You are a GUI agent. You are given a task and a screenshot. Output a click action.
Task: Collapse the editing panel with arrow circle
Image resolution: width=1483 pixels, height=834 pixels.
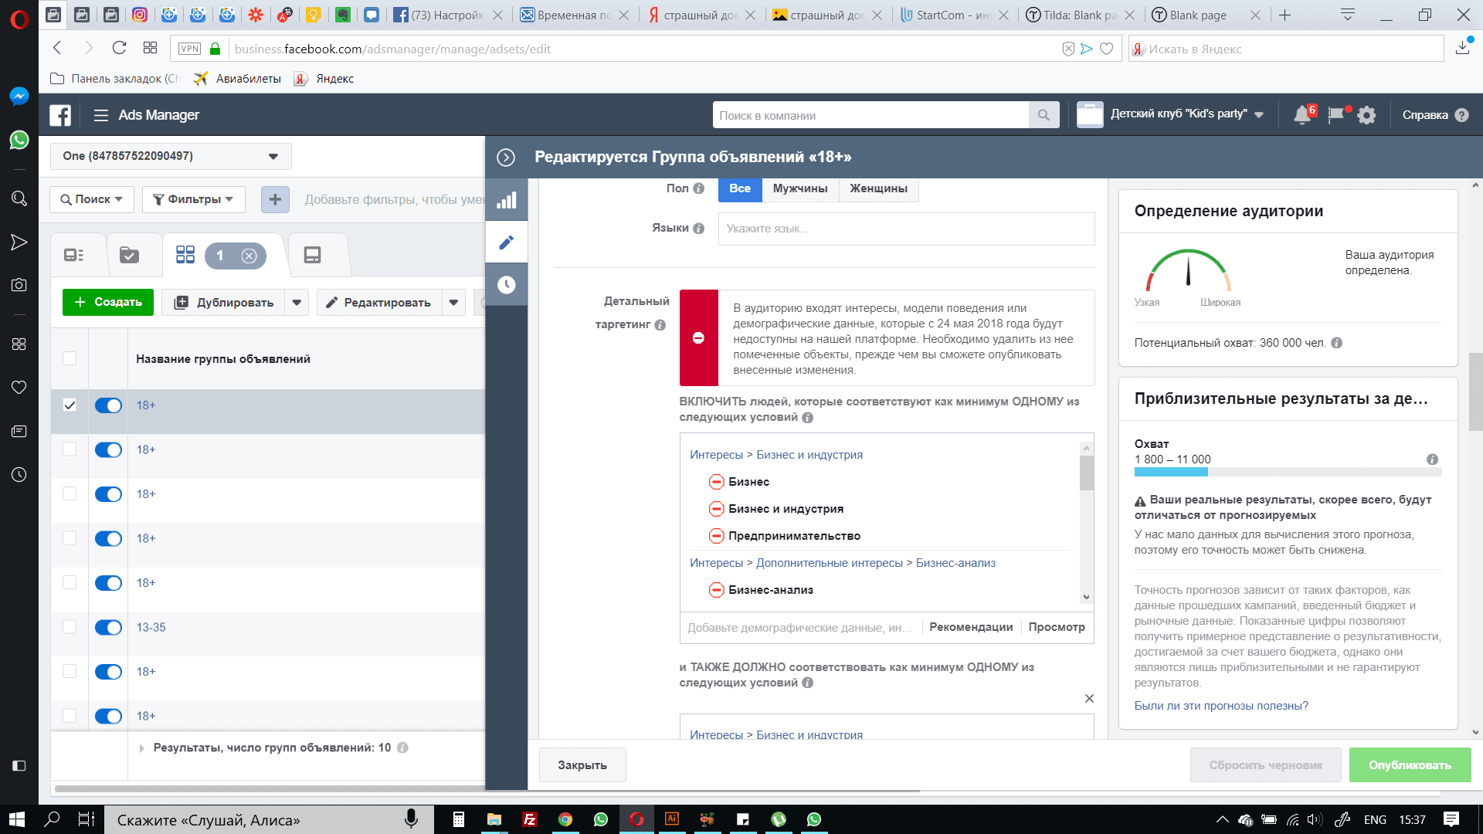tap(506, 158)
